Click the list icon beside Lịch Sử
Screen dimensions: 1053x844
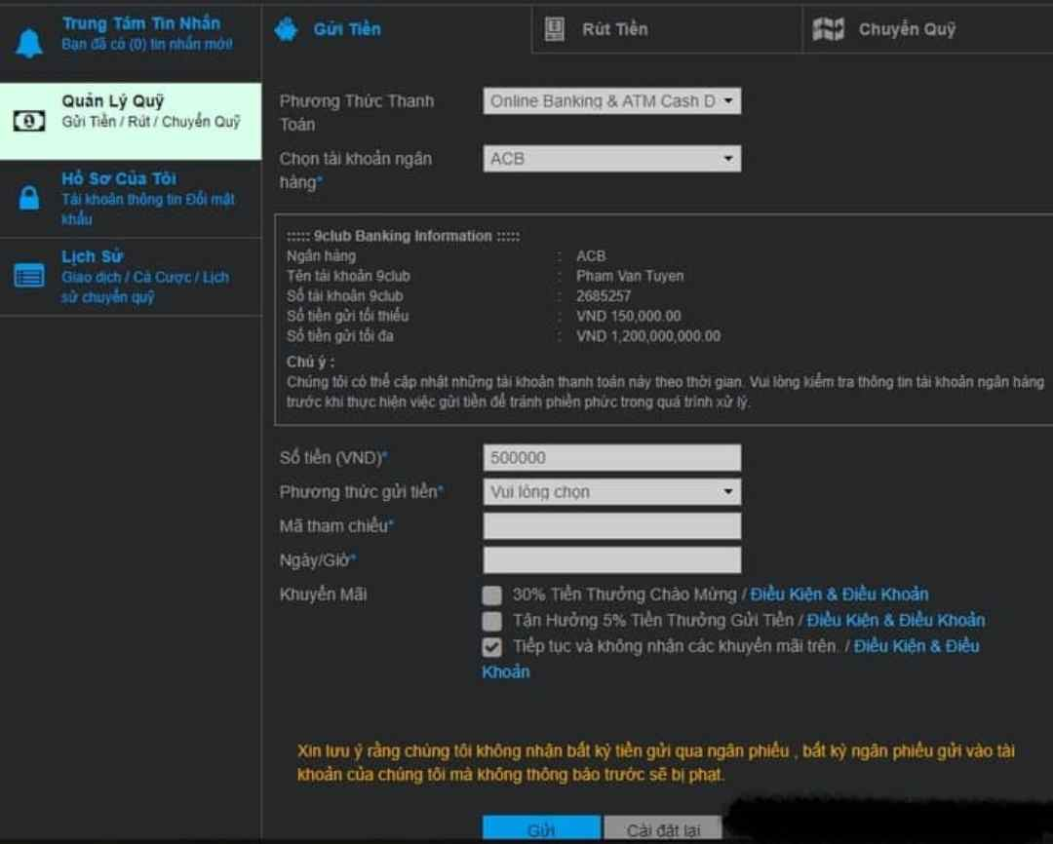(29, 276)
